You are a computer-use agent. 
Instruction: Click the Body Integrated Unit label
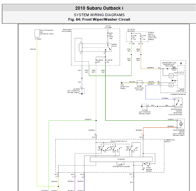tap(47, 32)
